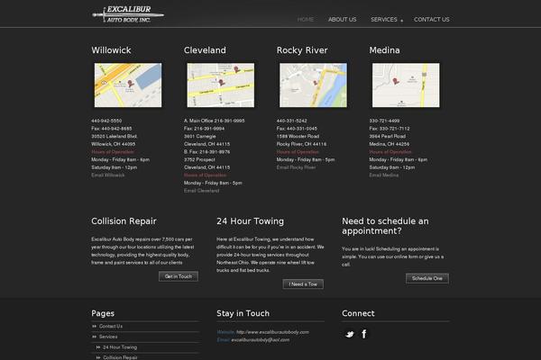Open the Contact Us menu item
The image size is (541, 360).
[432, 19]
